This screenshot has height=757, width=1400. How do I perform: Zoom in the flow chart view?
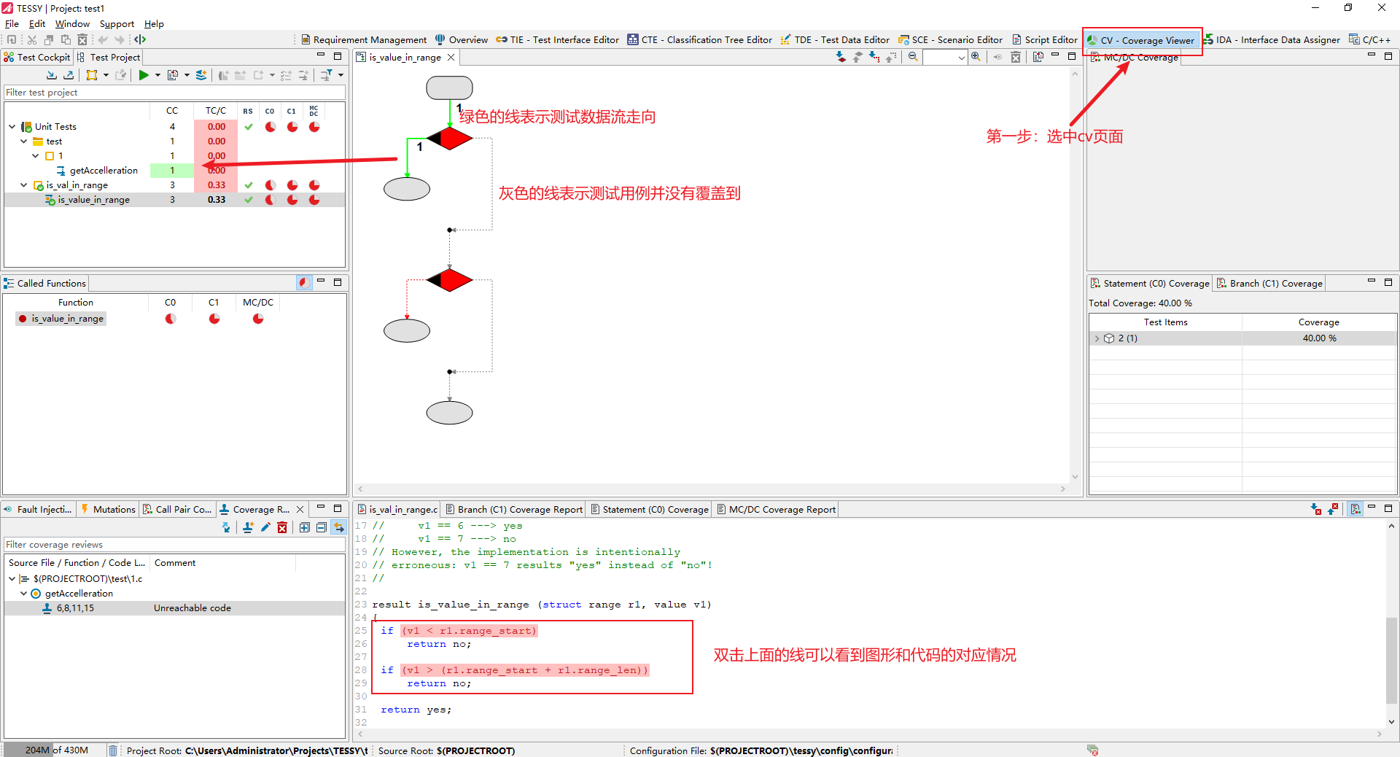pos(976,57)
